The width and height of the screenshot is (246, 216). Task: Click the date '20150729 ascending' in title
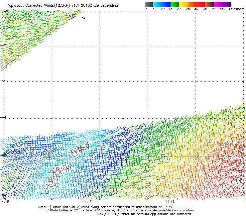[x=99, y=5]
